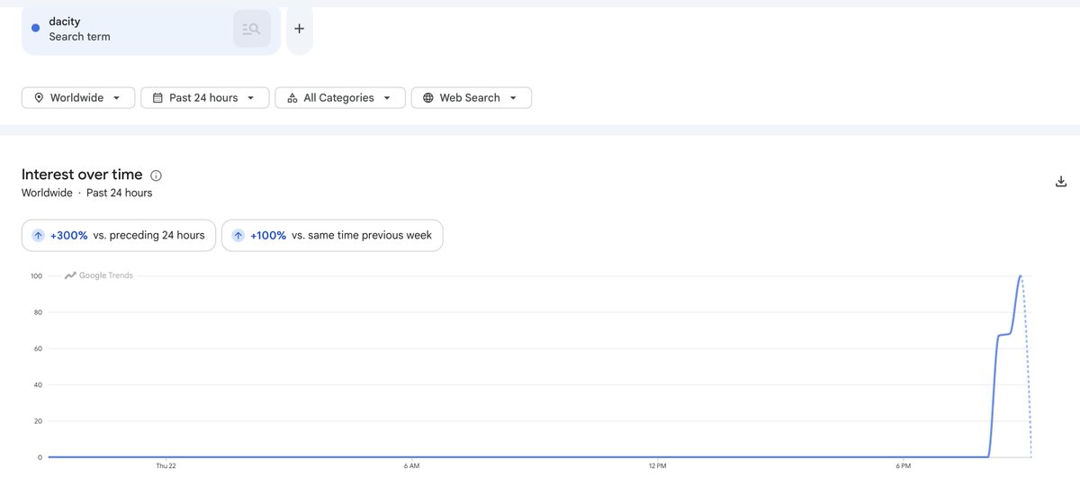Download the Interest over time chart data
Viewport: 1080px width, 487px height.
pyautogui.click(x=1061, y=181)
